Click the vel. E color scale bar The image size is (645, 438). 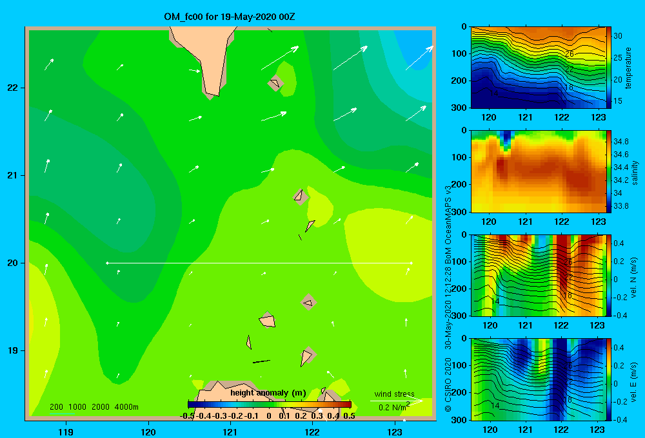point(609,379)
